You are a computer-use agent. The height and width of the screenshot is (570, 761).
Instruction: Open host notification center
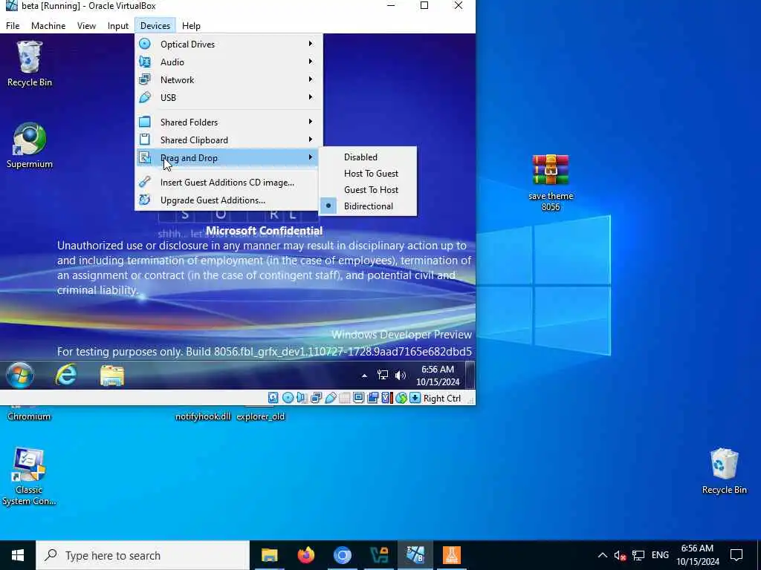pos(736,555)
